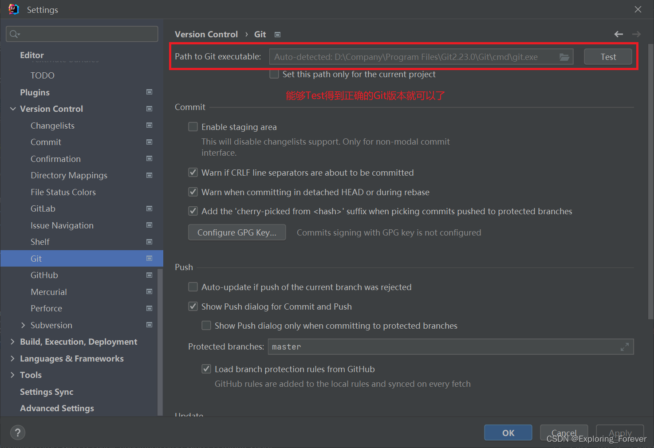Select Mercurial in the settings tree
The image size is (654, 448).
pos(49,292)
